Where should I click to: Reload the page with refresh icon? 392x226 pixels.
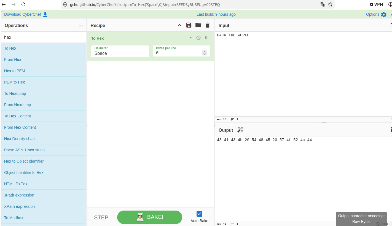coord(23,4)
